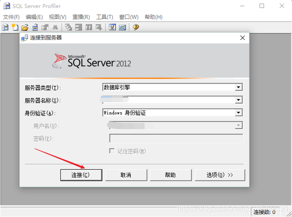Image resolution: width=292 pixels, height=217 pixels.
Task: Click the binoculars Find icon
Action: pos(55,28)
